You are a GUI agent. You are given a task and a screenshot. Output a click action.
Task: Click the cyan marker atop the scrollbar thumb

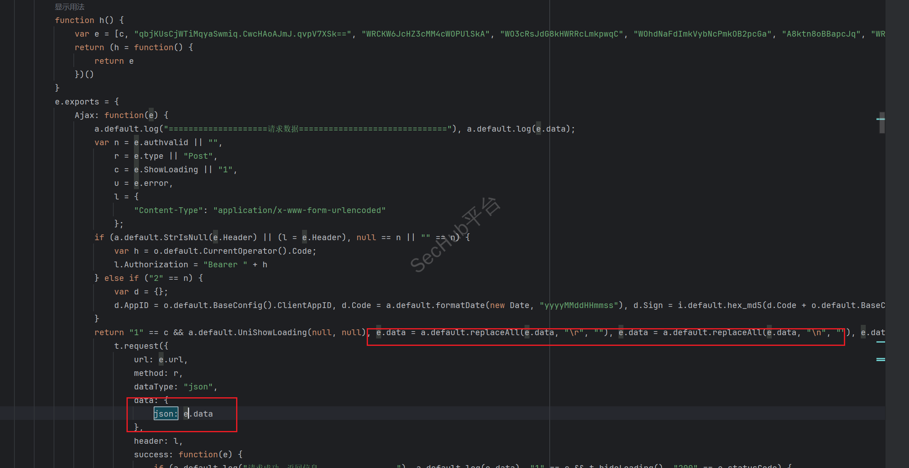(x=881, y=119)
